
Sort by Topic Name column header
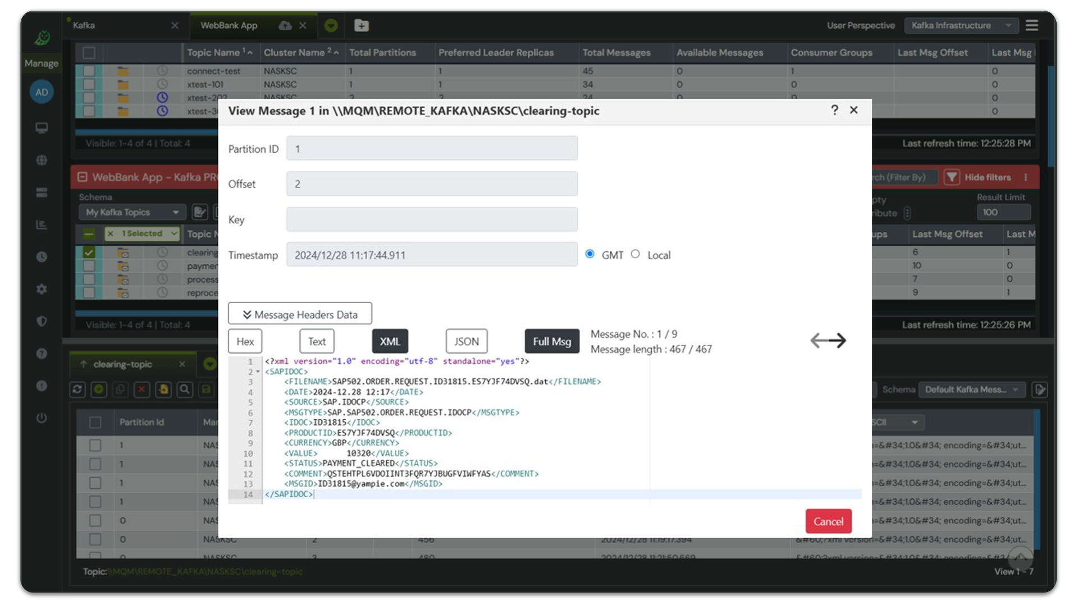tap(213, 53)
